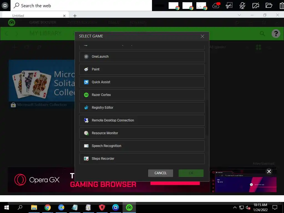Refresh the Cortex game library

pos(27,47)
